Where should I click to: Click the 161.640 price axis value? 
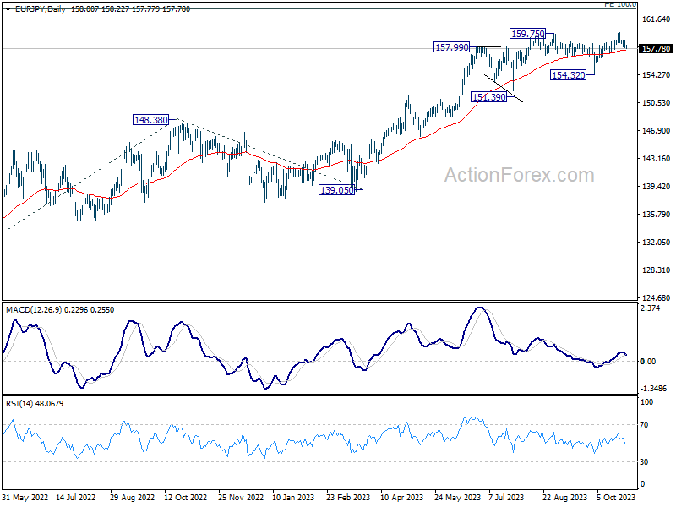tap(657, 19)
